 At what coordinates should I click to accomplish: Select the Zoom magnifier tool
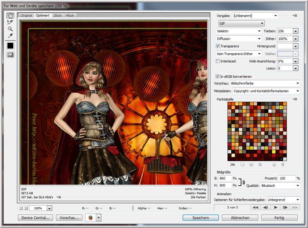pyautogui.click(x=10, y=29)
